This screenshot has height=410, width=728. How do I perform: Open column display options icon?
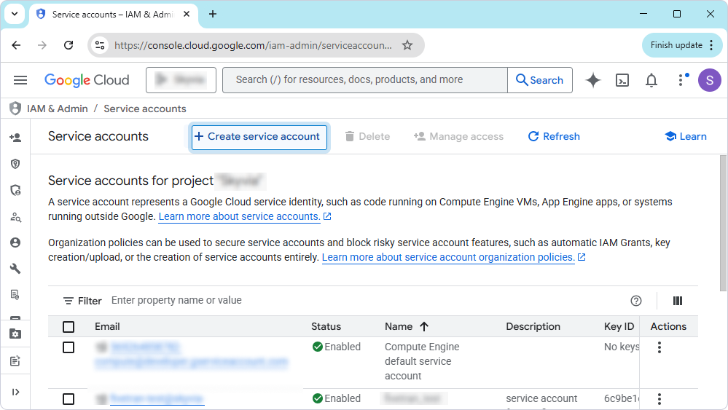pos(678,301)
